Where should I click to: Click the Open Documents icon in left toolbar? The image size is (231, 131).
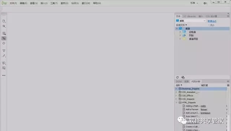4,21
